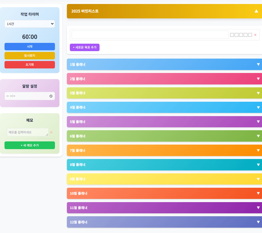
Task: Expand the 5월 플래너 arrow
Action: coord(258,122)
